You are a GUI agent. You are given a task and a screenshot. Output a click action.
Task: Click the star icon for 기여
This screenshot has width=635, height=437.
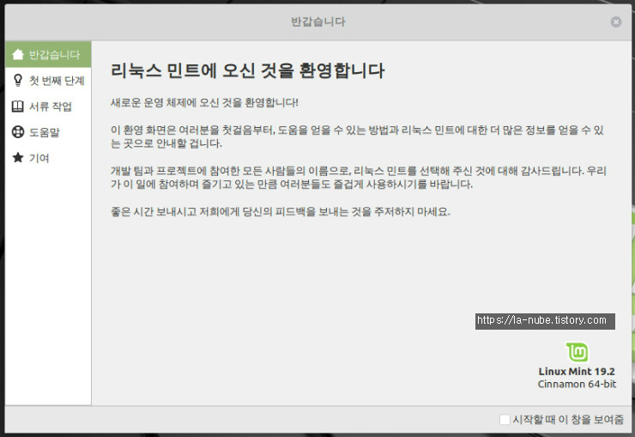pyautogui.click(x=18, y=158)
